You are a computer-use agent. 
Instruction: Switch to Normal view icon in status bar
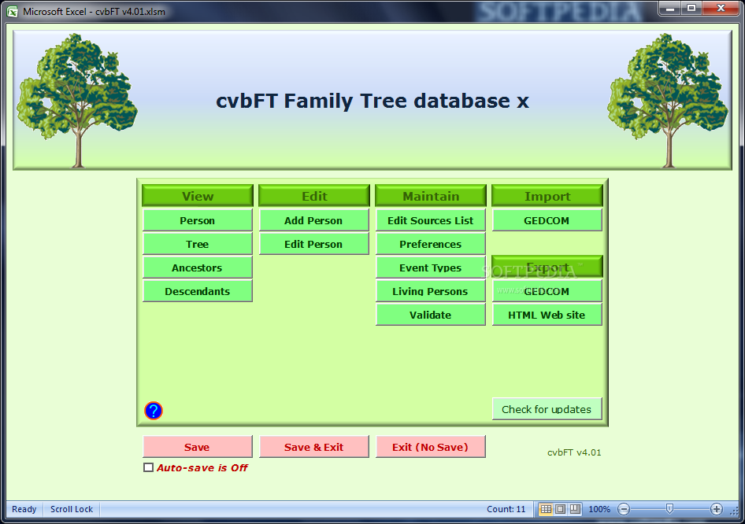pos(546,509)
